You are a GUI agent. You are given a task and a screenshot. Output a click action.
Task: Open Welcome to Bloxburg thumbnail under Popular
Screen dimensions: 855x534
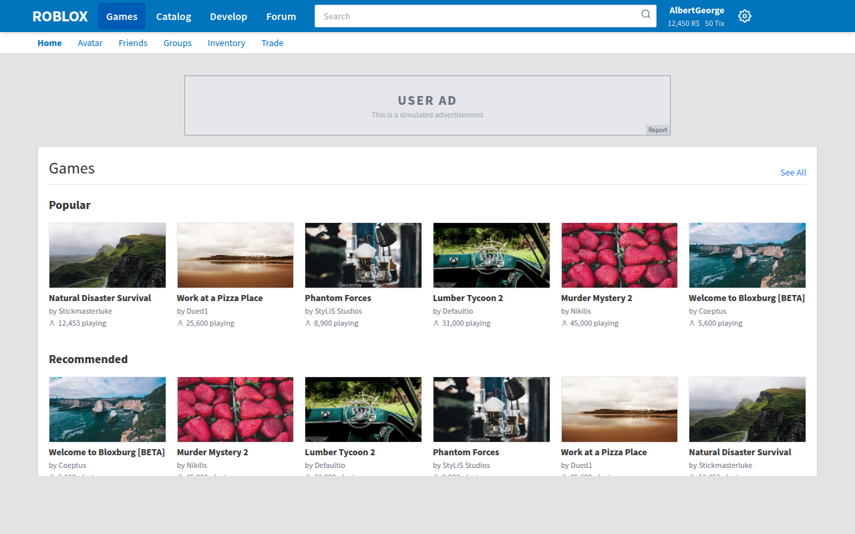747,255
